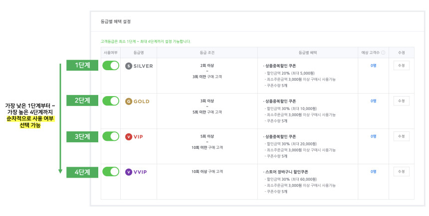Click 수정 button for SILVER grade
Screen dimensions: 429x216
pyautogui.click(x=402, y=66)
